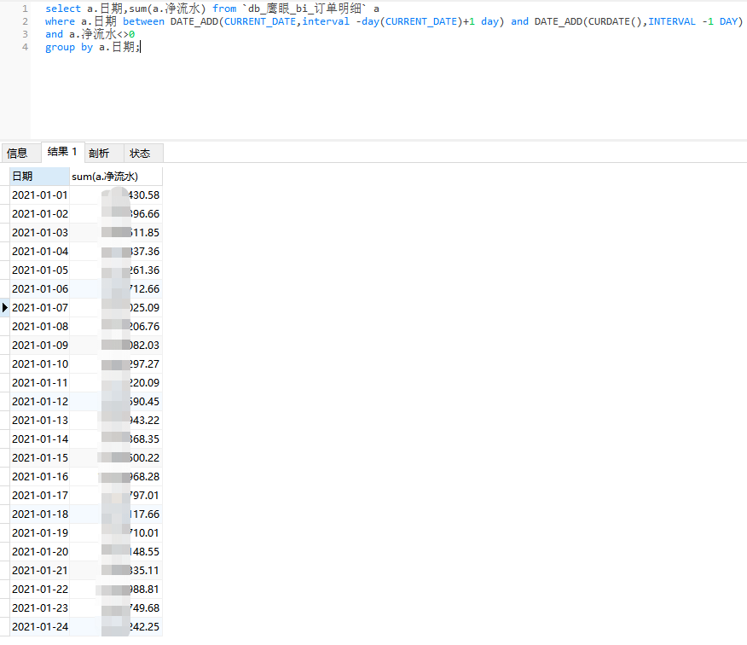Click the sum value ending 48.55
747x645 pixels.
click(116, 551)
